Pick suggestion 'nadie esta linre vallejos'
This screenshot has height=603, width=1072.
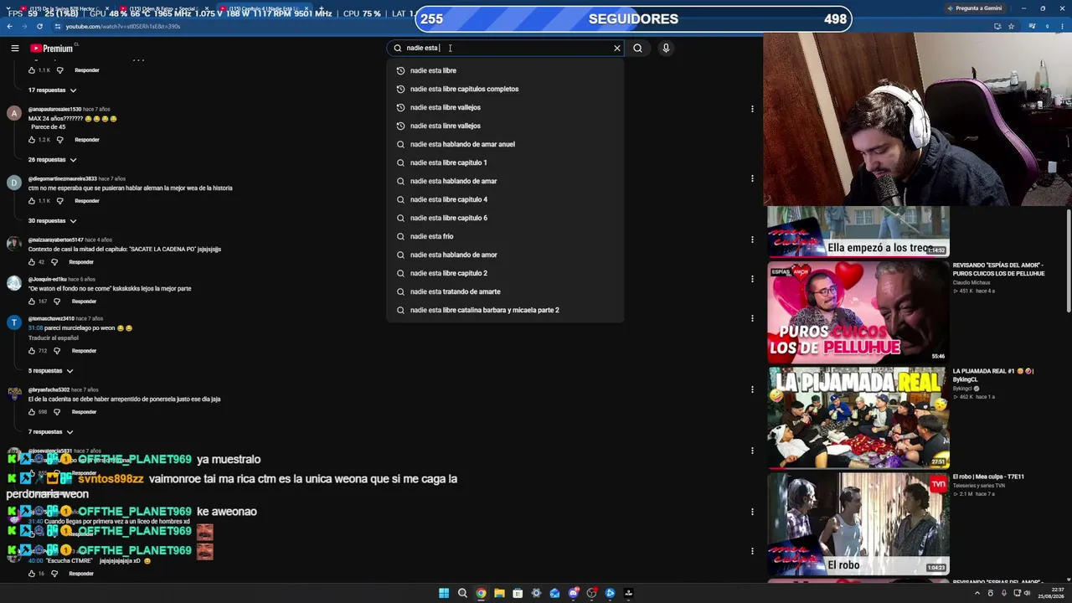[505, 126]
